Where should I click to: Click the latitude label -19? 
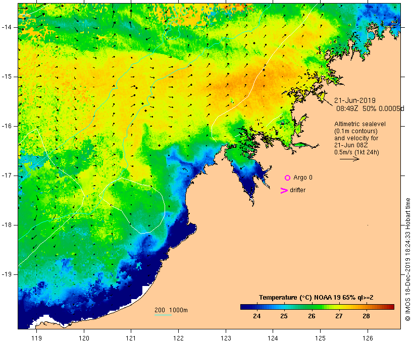coord(6,274)
